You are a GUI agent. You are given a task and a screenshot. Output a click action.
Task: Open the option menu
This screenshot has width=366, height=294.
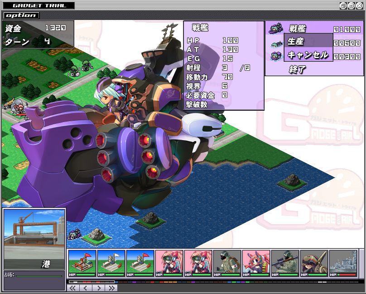click(21, 15)
